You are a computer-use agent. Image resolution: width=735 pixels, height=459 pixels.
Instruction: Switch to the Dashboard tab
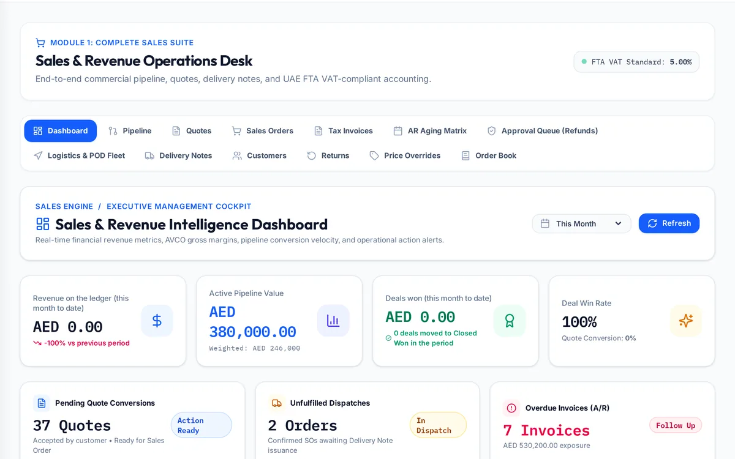61,131
